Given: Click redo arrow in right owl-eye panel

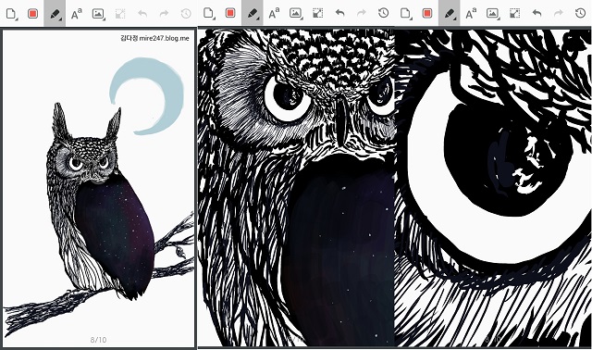Looking at the screenshot, I should (x=559, y=14).
